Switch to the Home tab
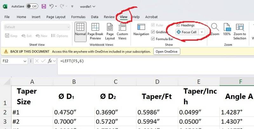Screen dimensions: 254x129 click(21, 17)
